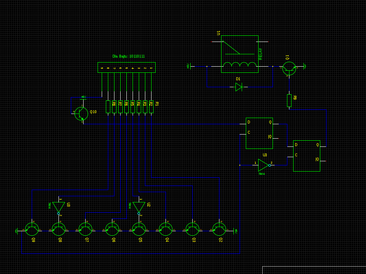The height and width of the screenshot is (274, 366).
Task: Select the U3 7404 inverter gate
Action: (263, 165)
